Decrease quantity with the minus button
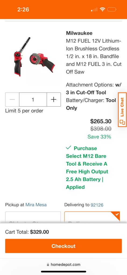The height and width of the screenshot is (275, 127). point(12,99)
